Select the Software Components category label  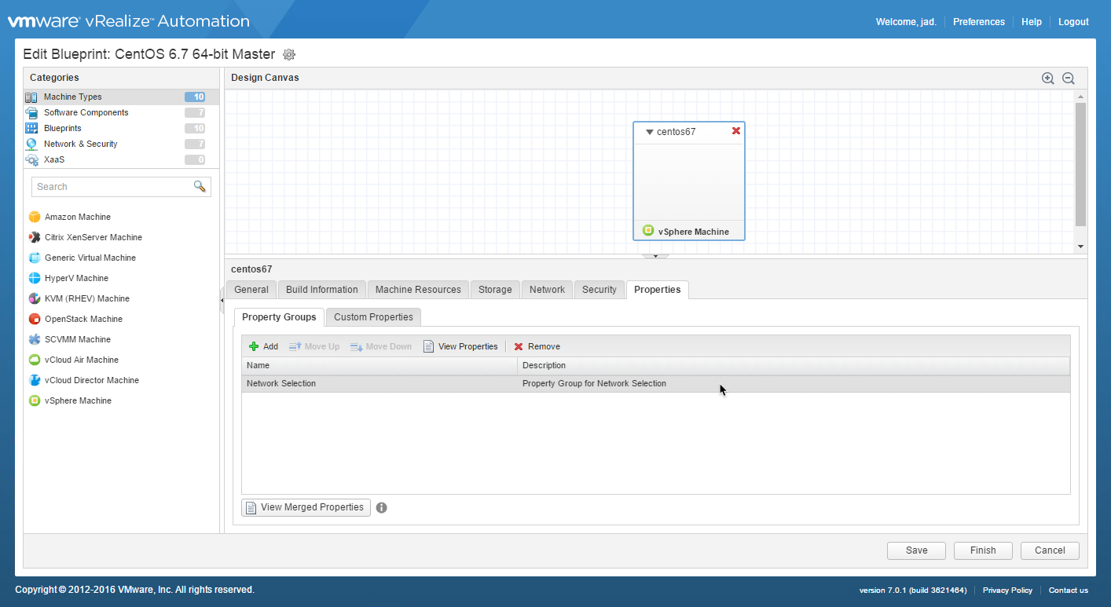click(86, 113)
